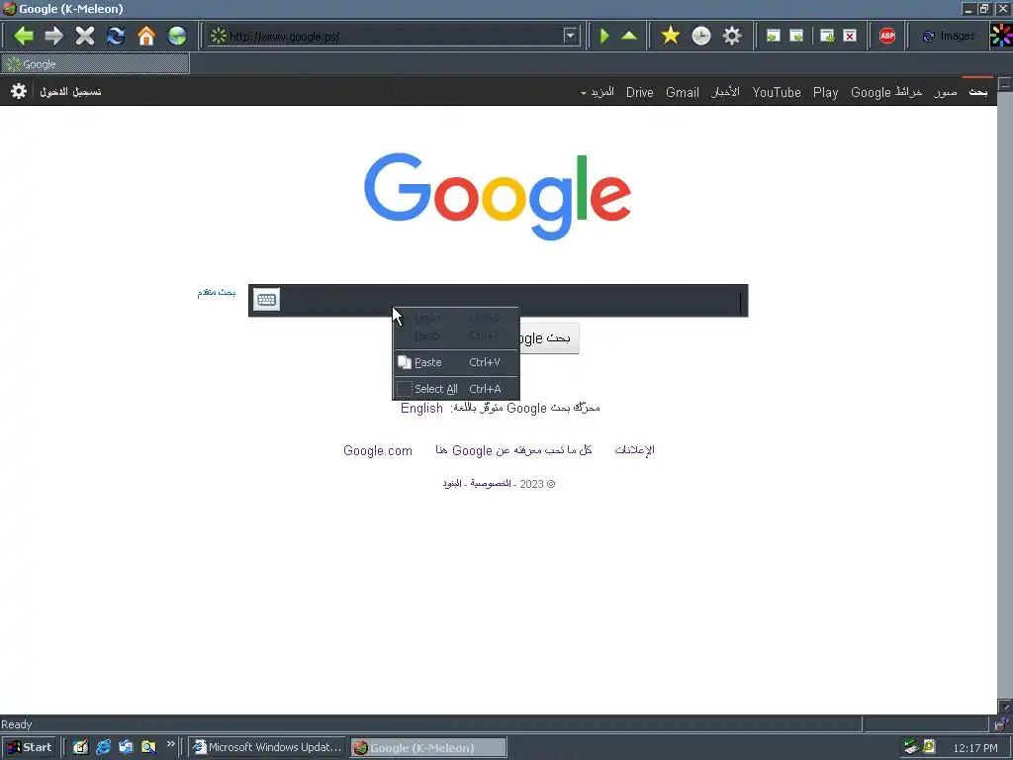Click بحث (Search) in the top bar
This screenshot has height=760, width=1013.
point(977,92)
